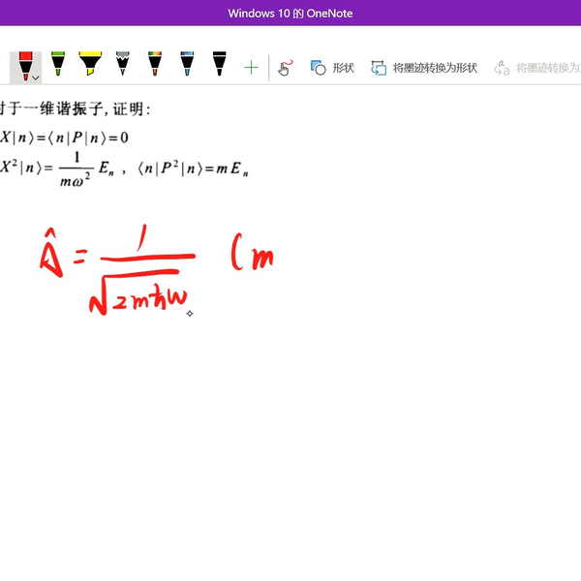Click the equation ⟨n|P|n⟩=0
Screen dimensions: 581x581
(x=87, y=138)
